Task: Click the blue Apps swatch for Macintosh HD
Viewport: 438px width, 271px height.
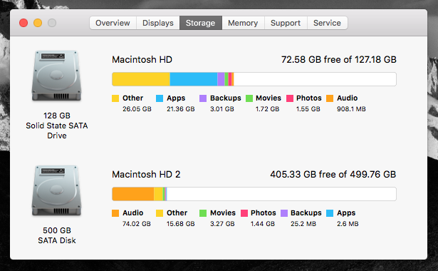Action: [x=160, y=98]
